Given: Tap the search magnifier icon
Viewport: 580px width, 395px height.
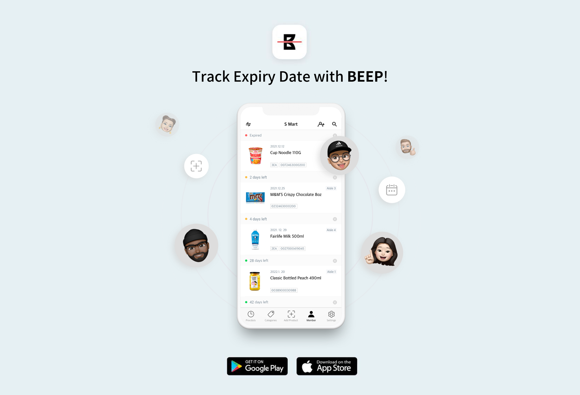Looking at the screenshot, I should [x=334, y=123].
